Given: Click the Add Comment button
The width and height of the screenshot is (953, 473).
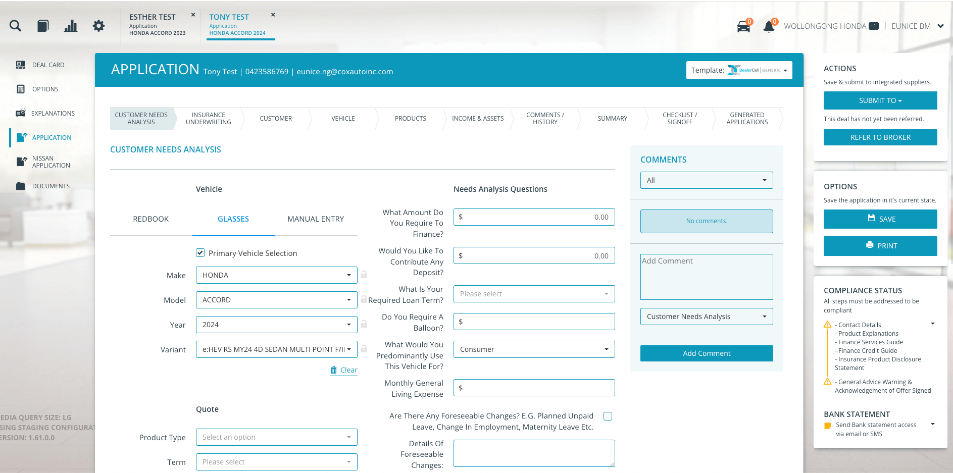Looking at the screenshot, I should pos(707,353).
